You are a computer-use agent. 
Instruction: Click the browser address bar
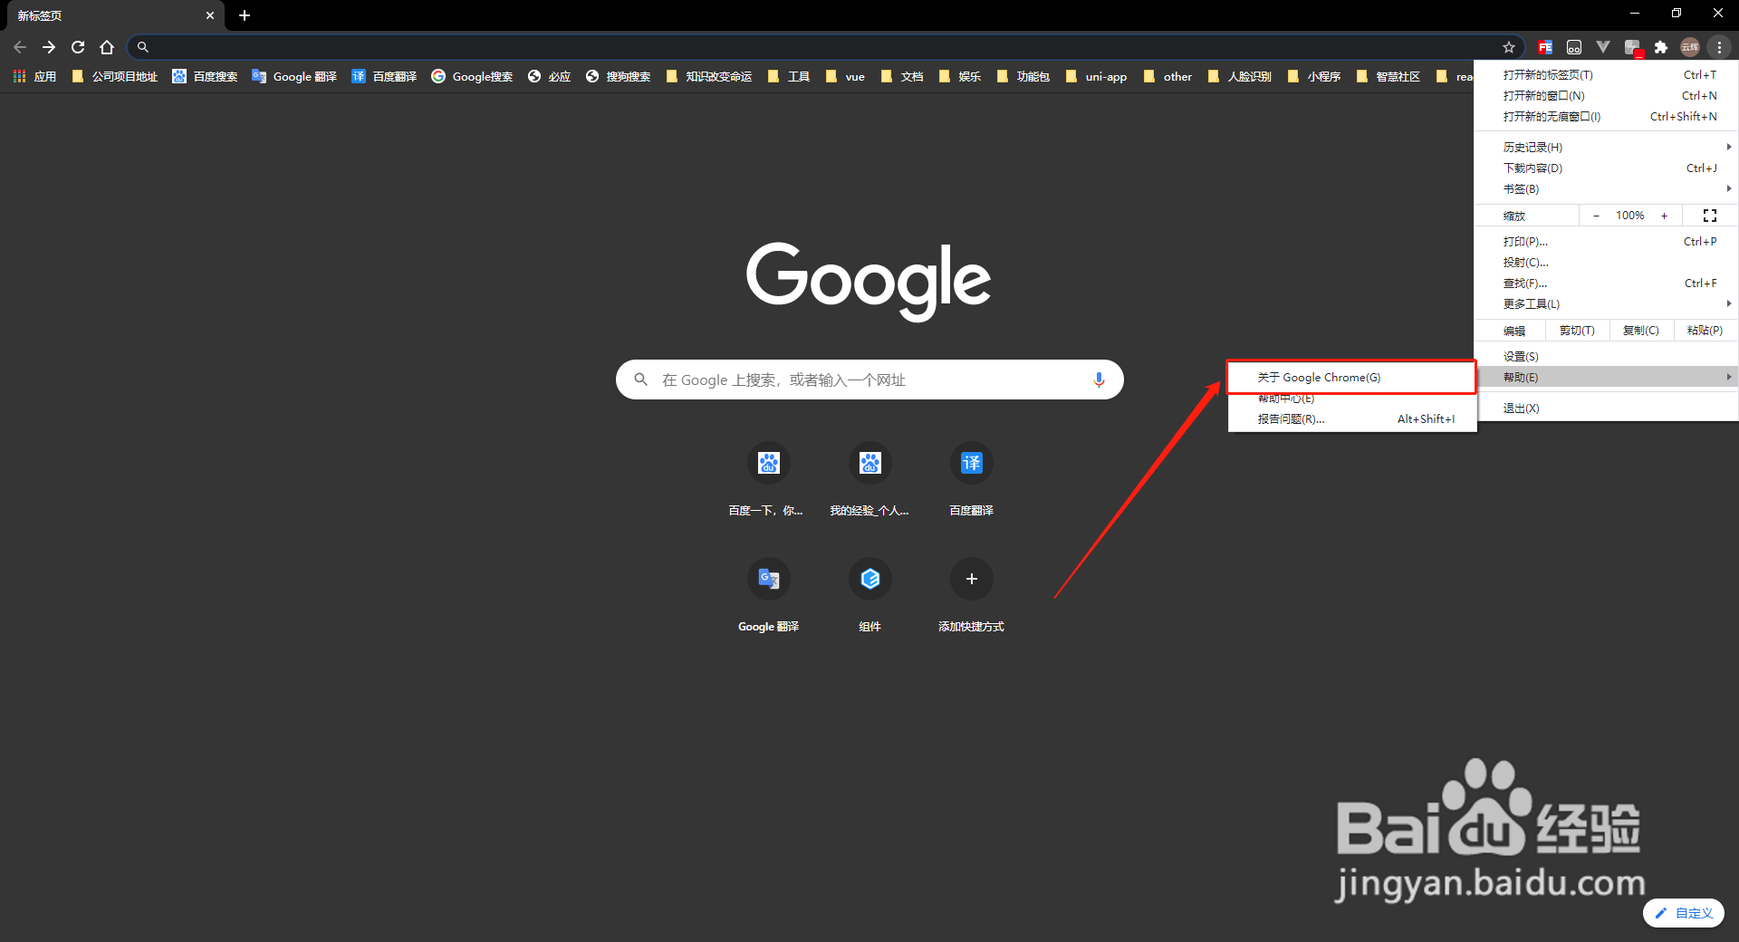(824, 47)
